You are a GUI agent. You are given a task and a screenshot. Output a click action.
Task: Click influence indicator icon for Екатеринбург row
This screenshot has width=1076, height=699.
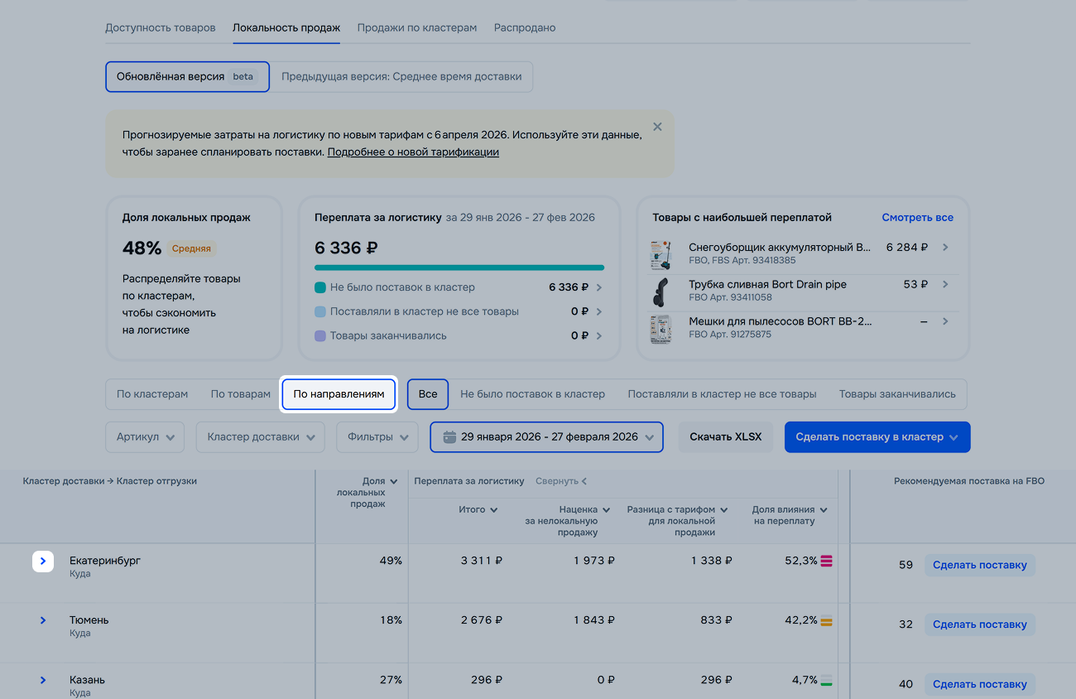tap(826, 561)
